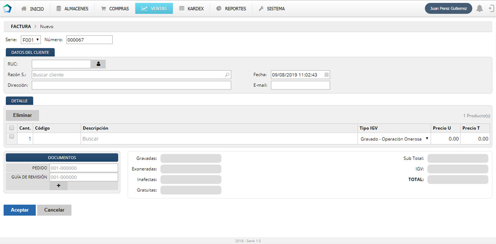Check the first product row checkbox
496x244 pixels.
coord(11,137)
